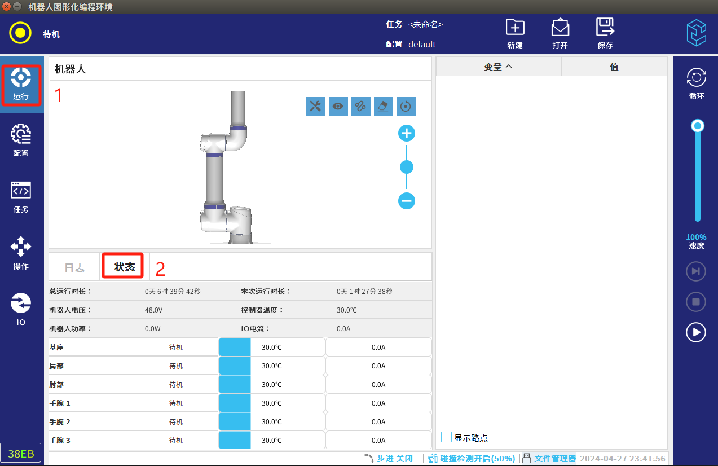The image size is (718, 466).
Task: Enable the 显示路点 checkbox
Action: 447,437
